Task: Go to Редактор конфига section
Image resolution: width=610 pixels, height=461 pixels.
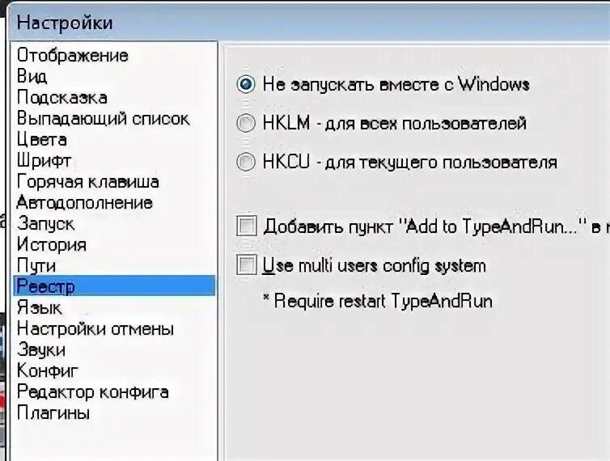Action: point(92,391)
